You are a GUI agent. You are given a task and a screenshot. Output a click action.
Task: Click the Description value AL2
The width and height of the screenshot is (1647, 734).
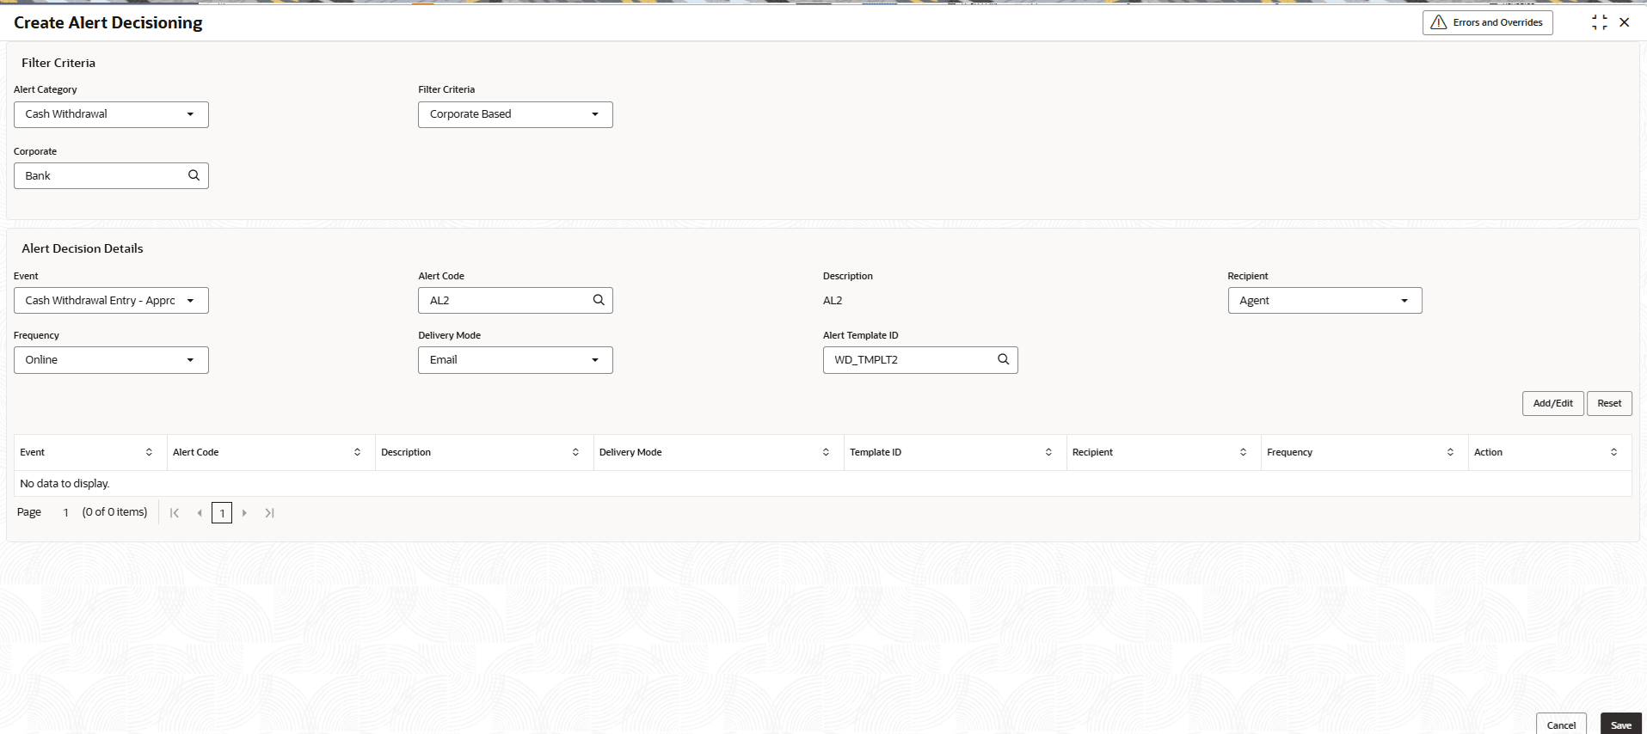coord(833,301)
